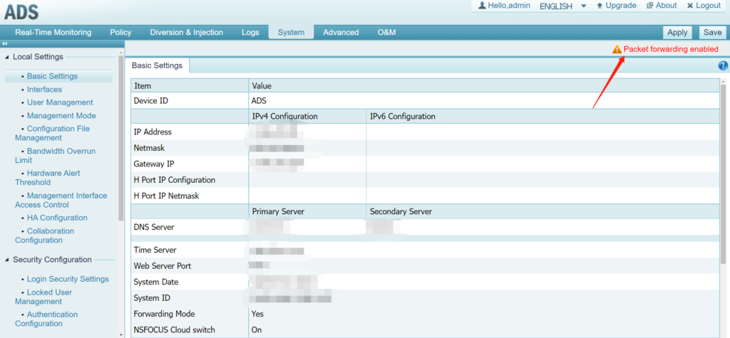Image resolution: width=730 pixels, height=338 pixels.
Task: Click the Save button
Action: [x=712, y=33]
